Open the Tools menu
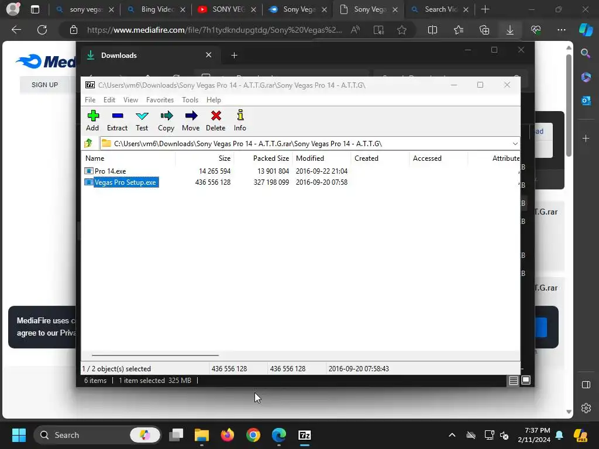The image size is (599, 449). point(190,99)
